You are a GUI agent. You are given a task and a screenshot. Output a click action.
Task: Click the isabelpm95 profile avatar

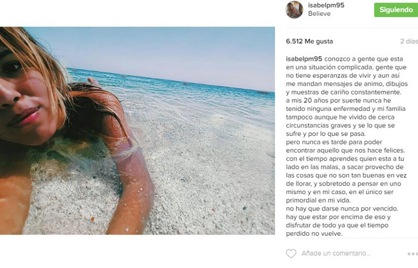click(x=294, y=10)
